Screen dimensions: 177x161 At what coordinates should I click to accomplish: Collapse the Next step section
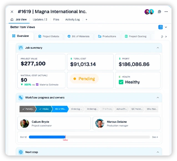tap(158, 152)
